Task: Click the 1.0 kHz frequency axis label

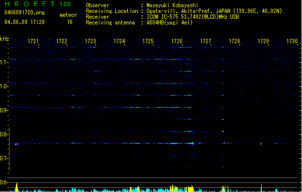Action: pyautogui.click(x=4, y=86)
